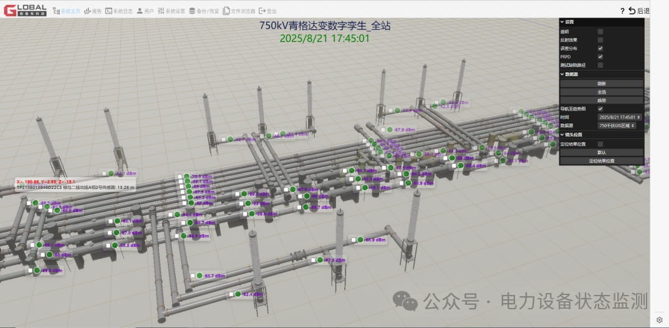Uncheck the PRPD checkbox
This screenshot has width=669, height=328.
pyautogui.click(x=600, y=56)
